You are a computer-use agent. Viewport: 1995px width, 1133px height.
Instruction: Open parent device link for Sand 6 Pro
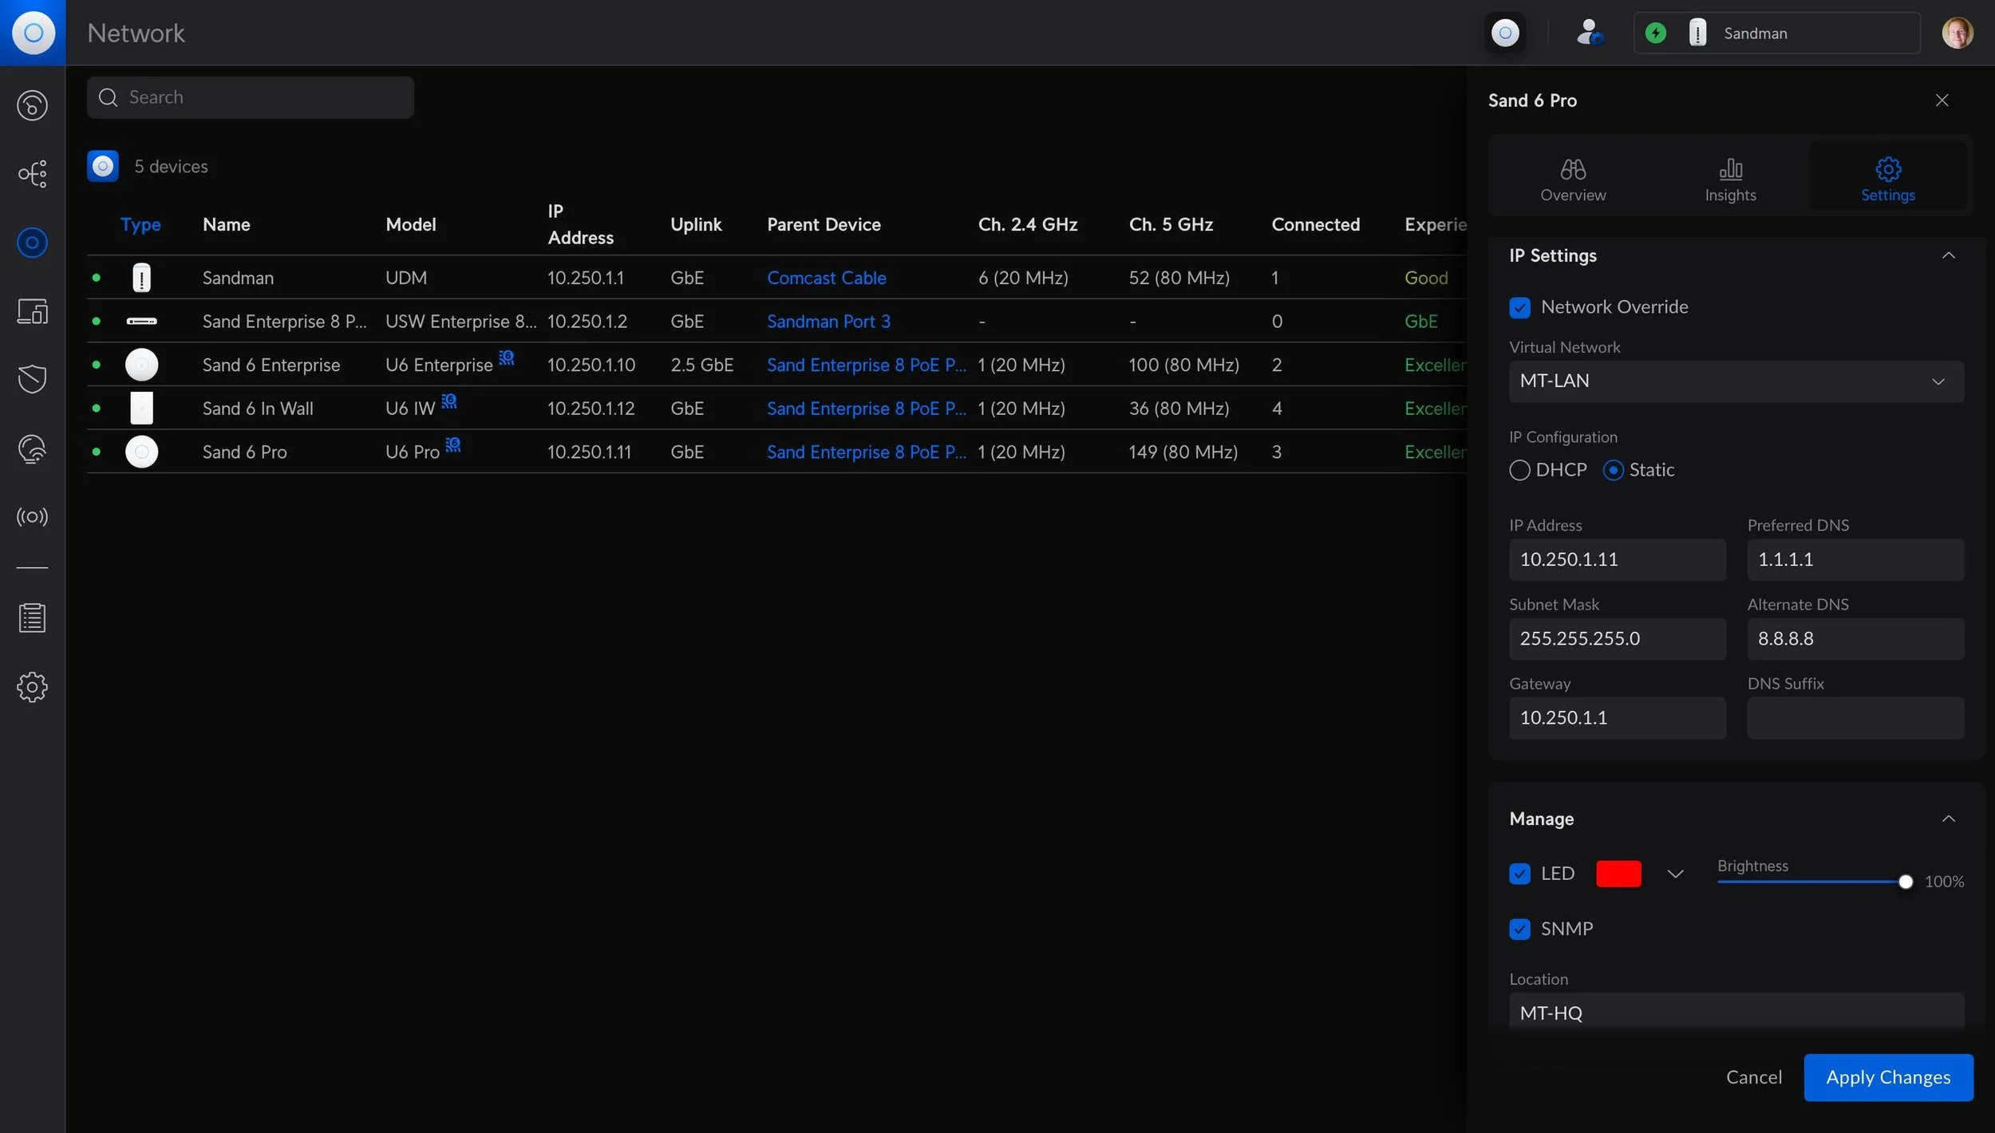coord(866,452)
